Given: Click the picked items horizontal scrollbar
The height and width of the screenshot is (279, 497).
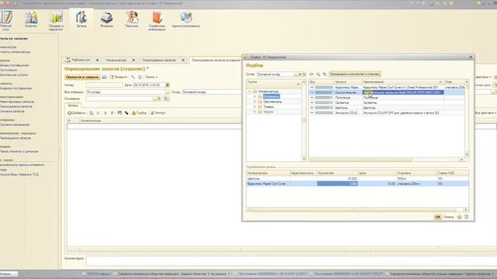Looking at the screenshot, I should (357, 209).
